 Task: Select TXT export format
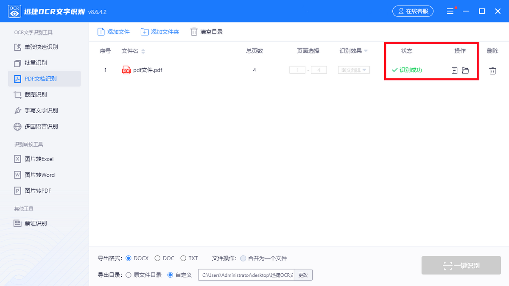(x=189, y=258)
